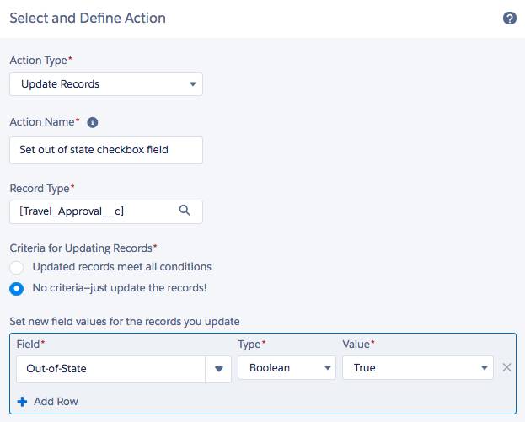Image resolution: width=525 pixels, height=422 pixels.
Task: Click the Set new field values text
Action: (x=125, y=322)
